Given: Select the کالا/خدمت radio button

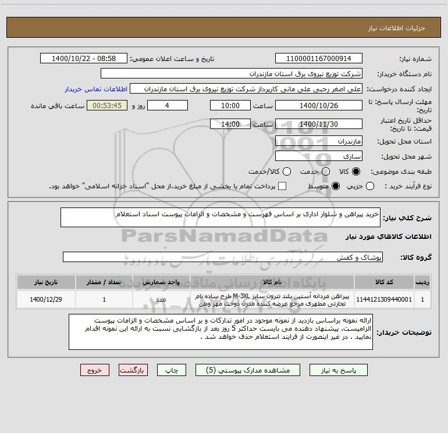Looking at the screenshot, I should pos(287,171).
